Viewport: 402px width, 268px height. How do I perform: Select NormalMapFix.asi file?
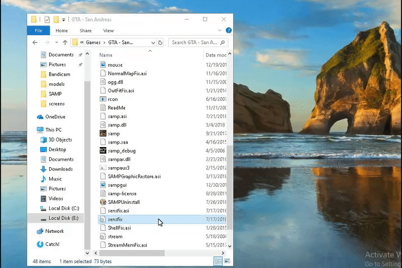pos(127,73)
